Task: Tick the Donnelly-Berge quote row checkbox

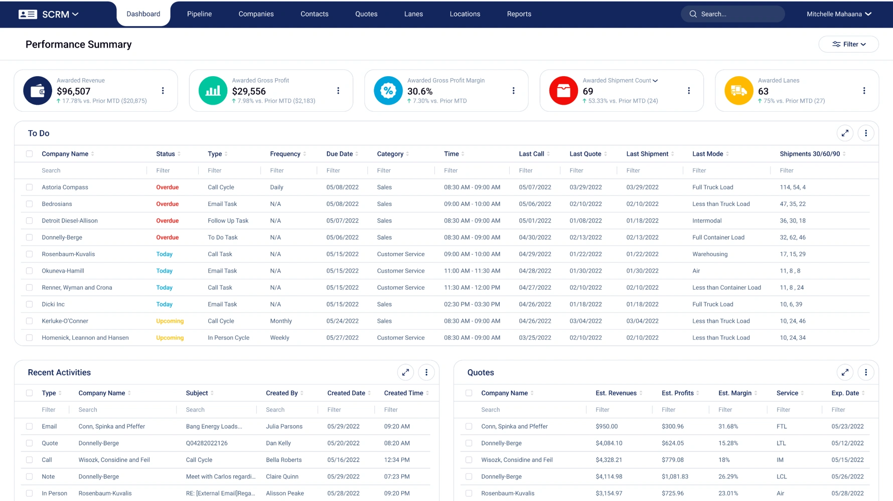Action: point(469,443)
